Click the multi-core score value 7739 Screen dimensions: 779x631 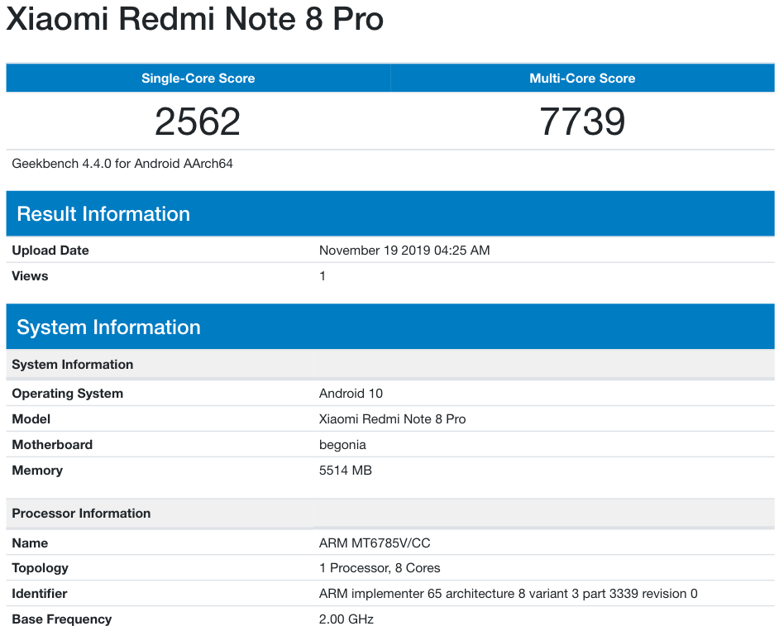pos(583,121)
